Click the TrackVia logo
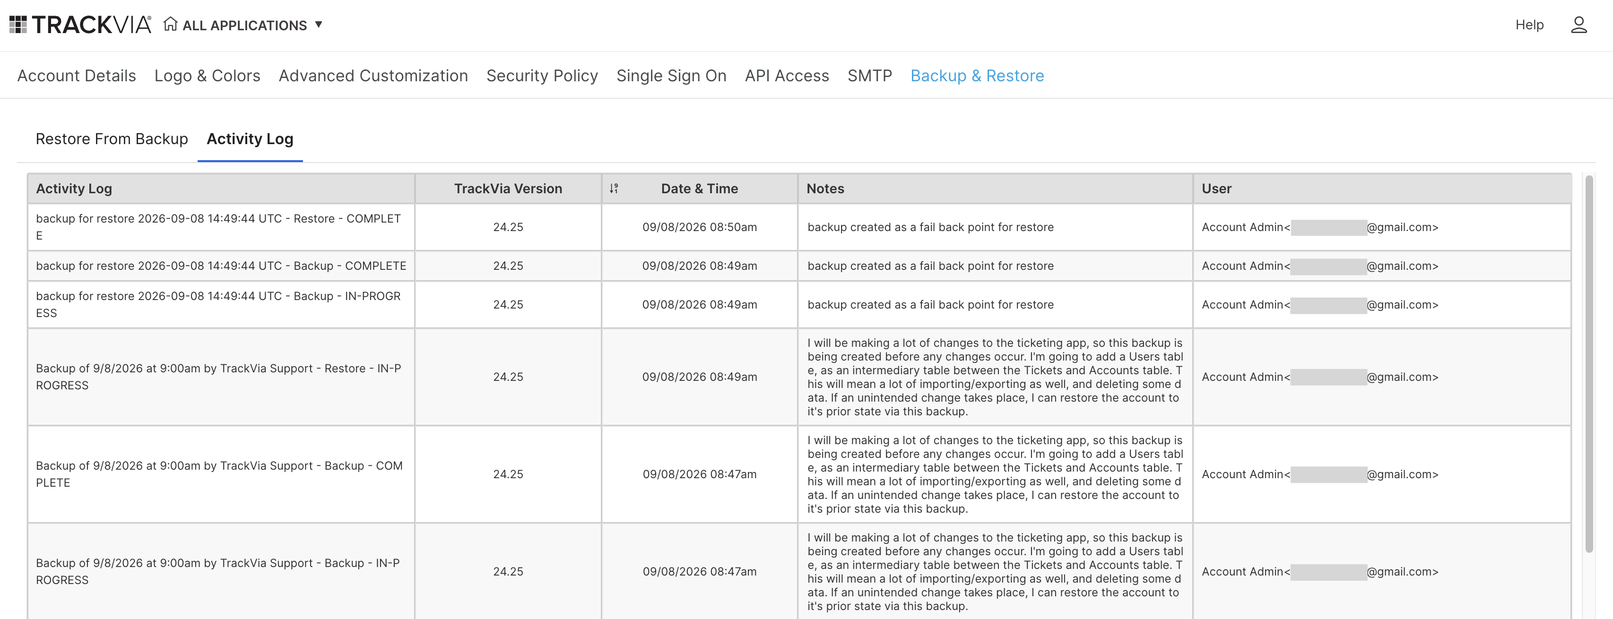1613x619 pixels. pyautogui.click(x=80, y=25)
